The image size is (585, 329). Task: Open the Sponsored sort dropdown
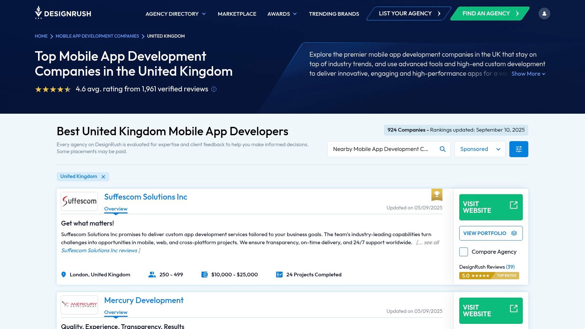480,149
